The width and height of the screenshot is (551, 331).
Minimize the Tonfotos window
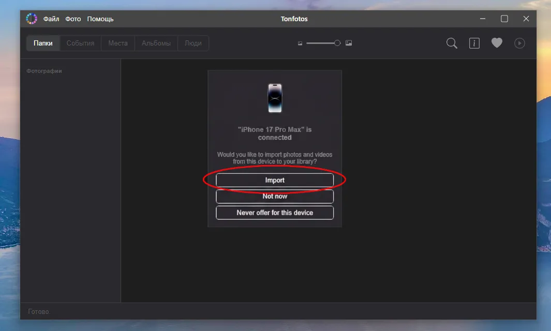coord(483,19)
